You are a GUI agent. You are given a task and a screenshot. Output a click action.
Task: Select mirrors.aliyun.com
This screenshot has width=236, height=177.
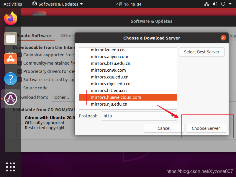pos(128,57)
